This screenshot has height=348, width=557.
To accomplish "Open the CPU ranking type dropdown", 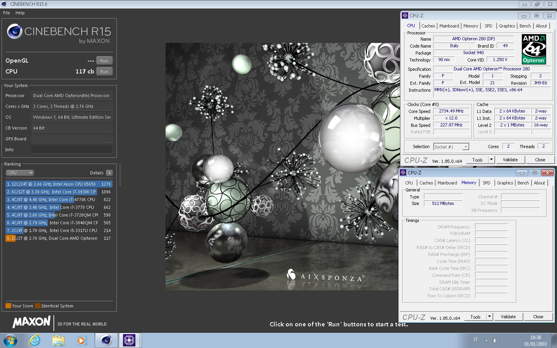I will click(x=20, y=173).
